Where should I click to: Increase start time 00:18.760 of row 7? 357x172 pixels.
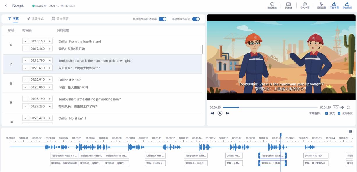click(x=50, y=60)
